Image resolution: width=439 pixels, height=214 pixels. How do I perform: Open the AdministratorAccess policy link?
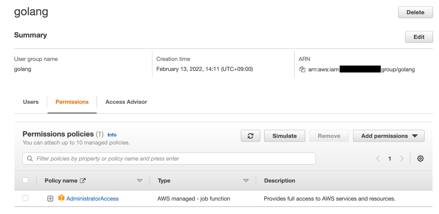[93, 199]
